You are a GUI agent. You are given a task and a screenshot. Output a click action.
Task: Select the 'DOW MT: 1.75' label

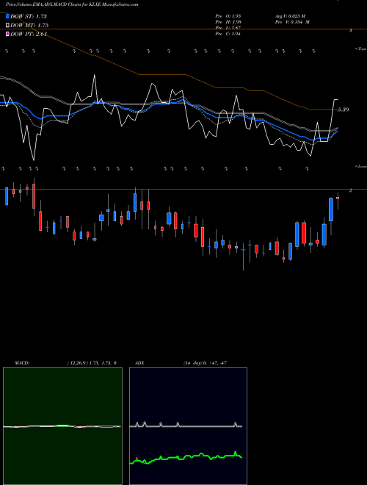tap(29, 25)
